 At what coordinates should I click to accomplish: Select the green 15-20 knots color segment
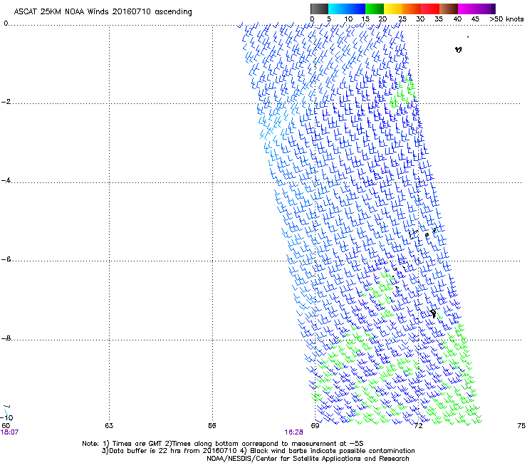click(375, 9)
